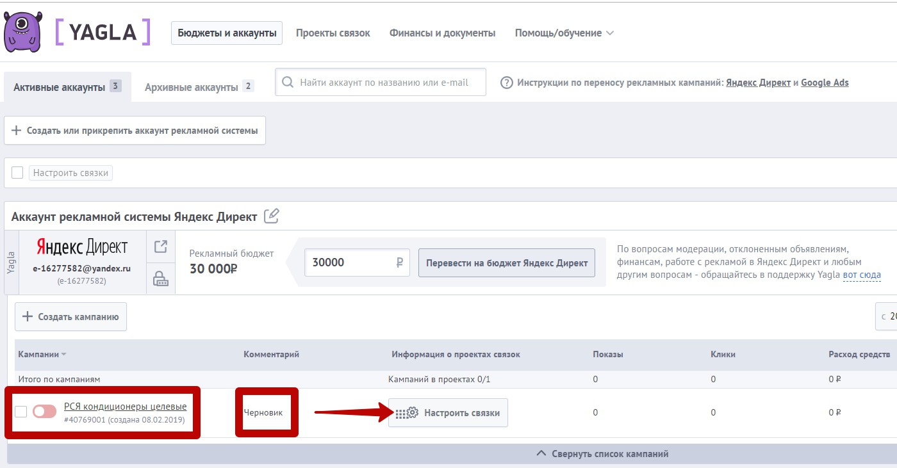Screen dimensions: 897x468
Task: Click the purple Yagla monster mascot logo
Action: click(23, 31)
